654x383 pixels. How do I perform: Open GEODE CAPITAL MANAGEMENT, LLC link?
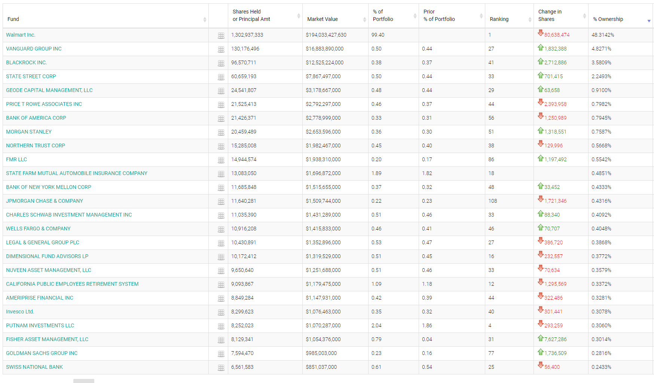pos(49,90)
